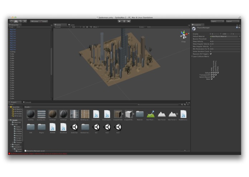The width and height of the screenshot is (249, 177).
Task: Open Inspector gear settings menu
Action: 239,28
